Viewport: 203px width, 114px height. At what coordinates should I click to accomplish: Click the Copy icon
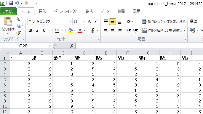click(x=18, y=26)
